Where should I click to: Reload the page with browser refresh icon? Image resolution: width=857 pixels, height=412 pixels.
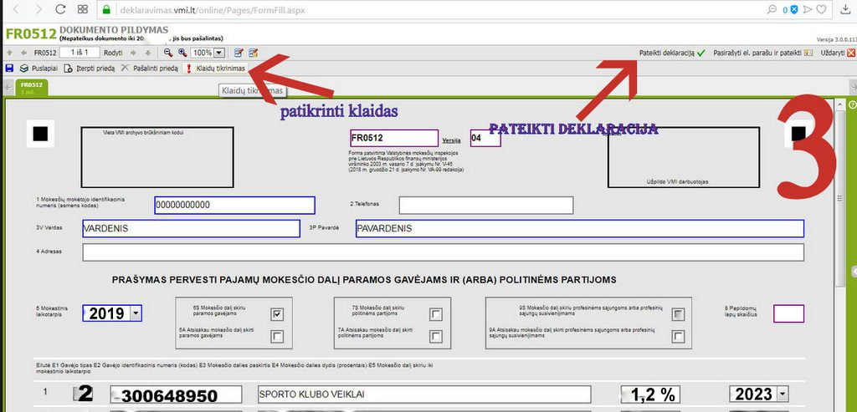(60, 9)
